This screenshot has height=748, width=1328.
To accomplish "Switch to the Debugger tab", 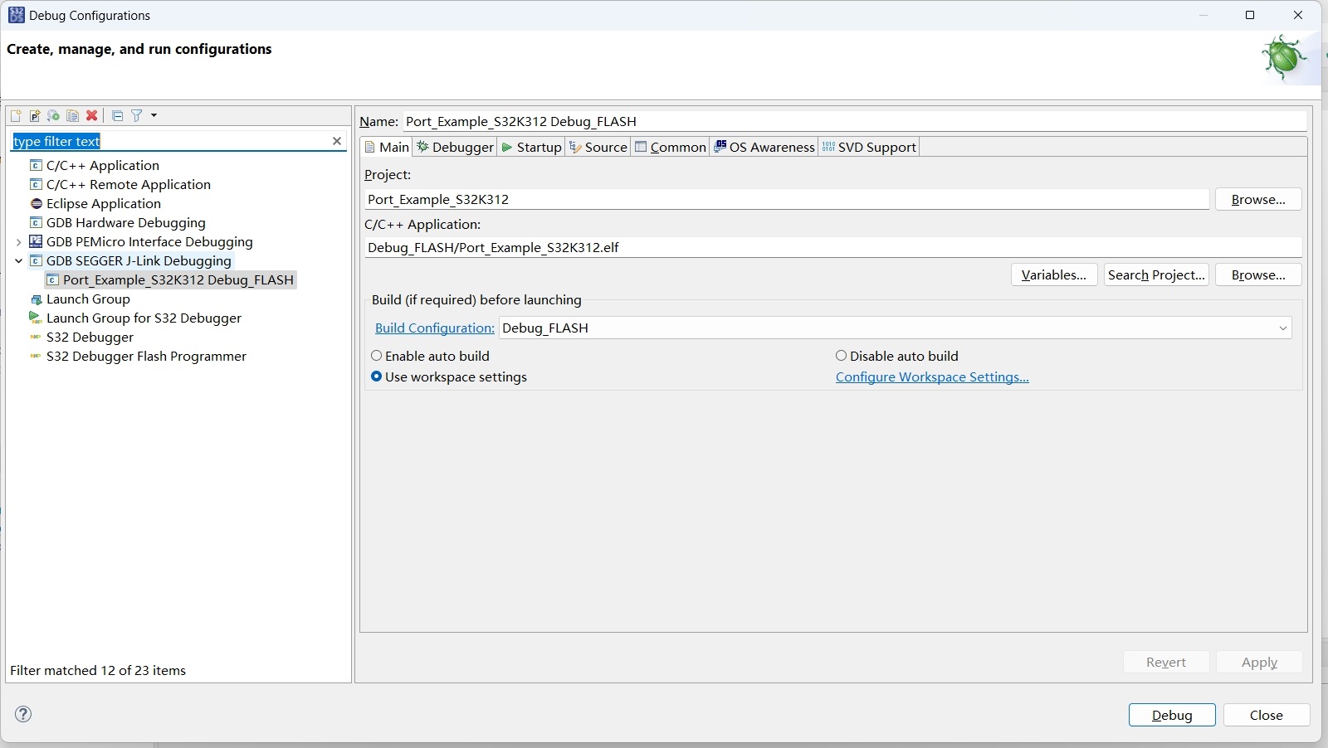I will pyautogui.click(x=456, y=147).
